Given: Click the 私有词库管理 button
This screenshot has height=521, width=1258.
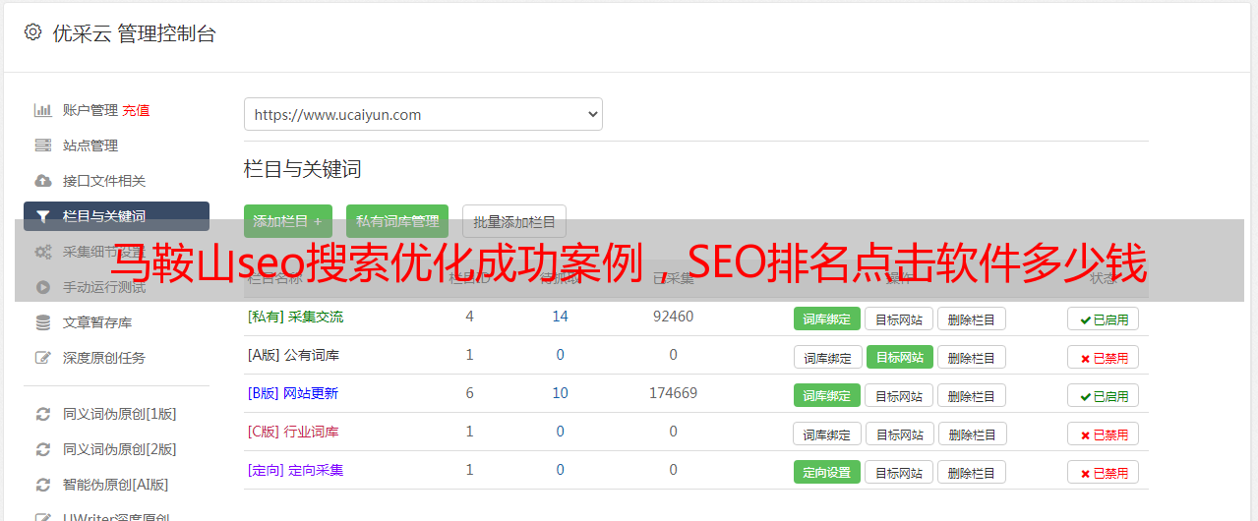Looking at the screenshot, I should click(x=397, y=221).
